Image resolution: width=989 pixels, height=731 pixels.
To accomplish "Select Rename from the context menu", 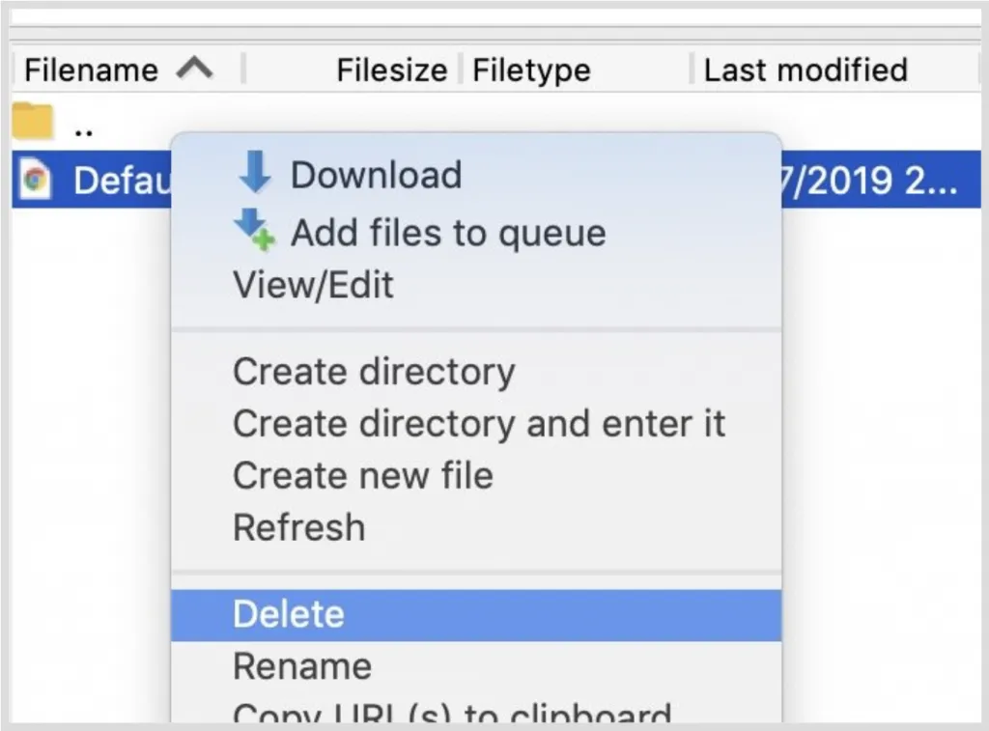I will tap(301, 666).
